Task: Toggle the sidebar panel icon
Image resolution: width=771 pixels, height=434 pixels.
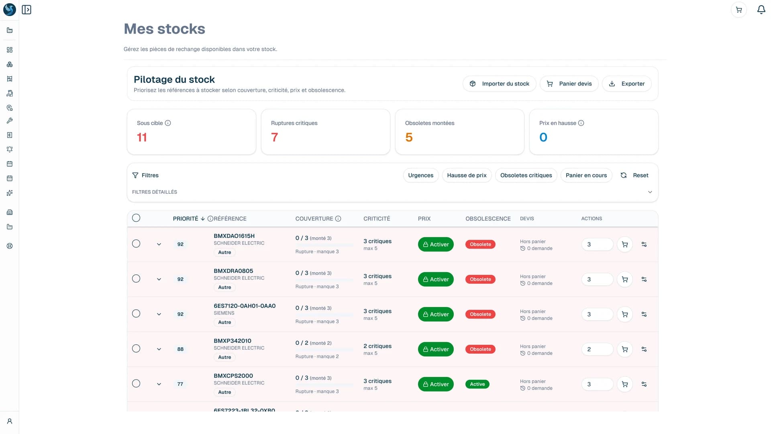Action: (27, 10)
